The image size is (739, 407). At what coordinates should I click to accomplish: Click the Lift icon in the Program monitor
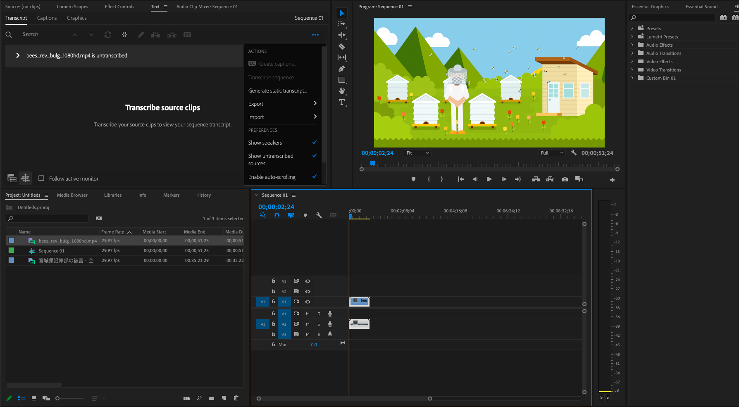point(536,179)
